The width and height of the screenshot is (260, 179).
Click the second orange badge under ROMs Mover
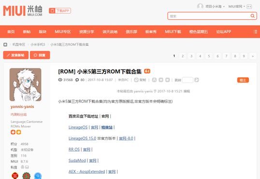(18, 132)
